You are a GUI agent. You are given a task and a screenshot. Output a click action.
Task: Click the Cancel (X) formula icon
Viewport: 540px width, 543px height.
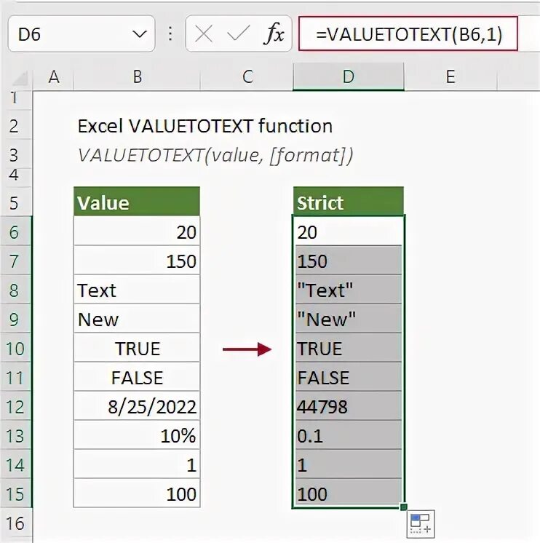[x=204, y=34]
